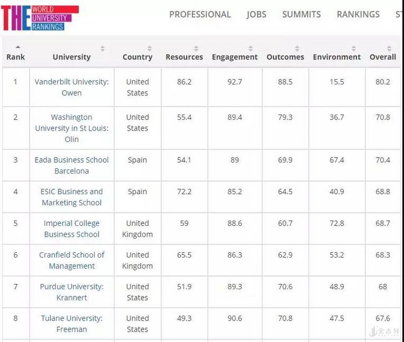Click sort arrows above Overall column
This screenshot has height=342, width=404.
tap(389, 48)
